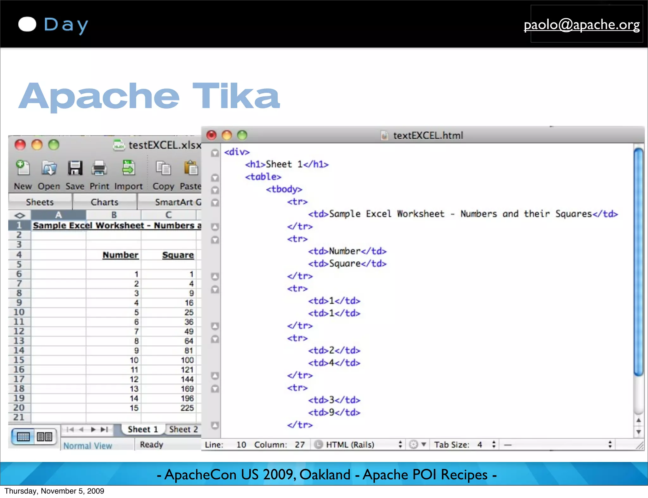Switch to the SmartArt Graphics tab

170,202
